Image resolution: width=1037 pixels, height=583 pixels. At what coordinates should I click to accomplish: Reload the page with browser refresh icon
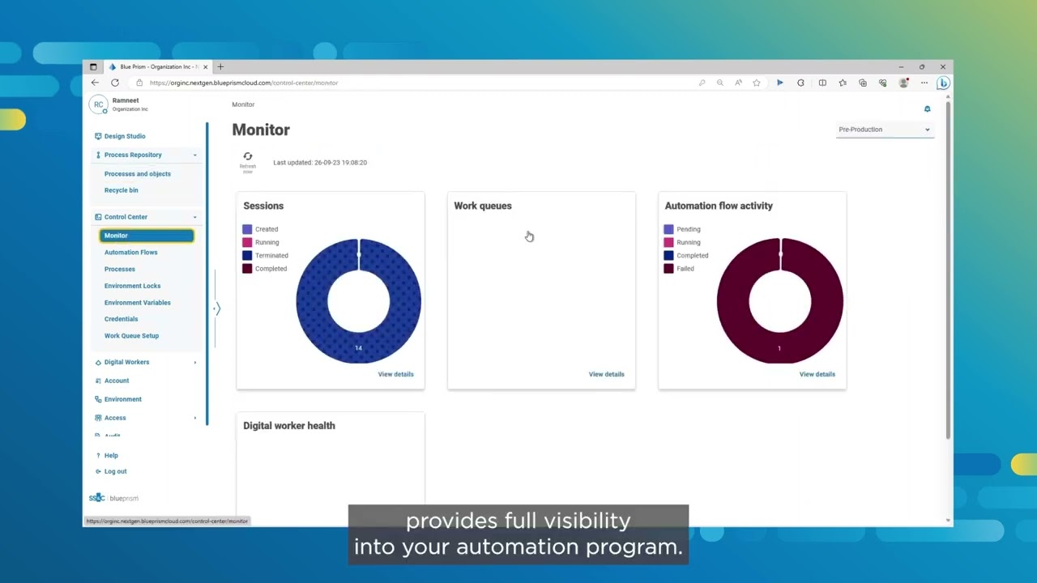point(115,83)
